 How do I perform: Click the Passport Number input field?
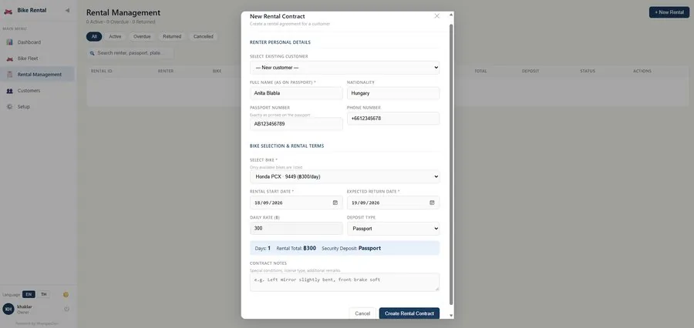click(296, 124)
